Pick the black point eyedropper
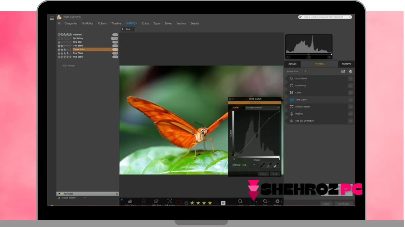This screenshot has height=227, width=405. (x=262, y=165)
